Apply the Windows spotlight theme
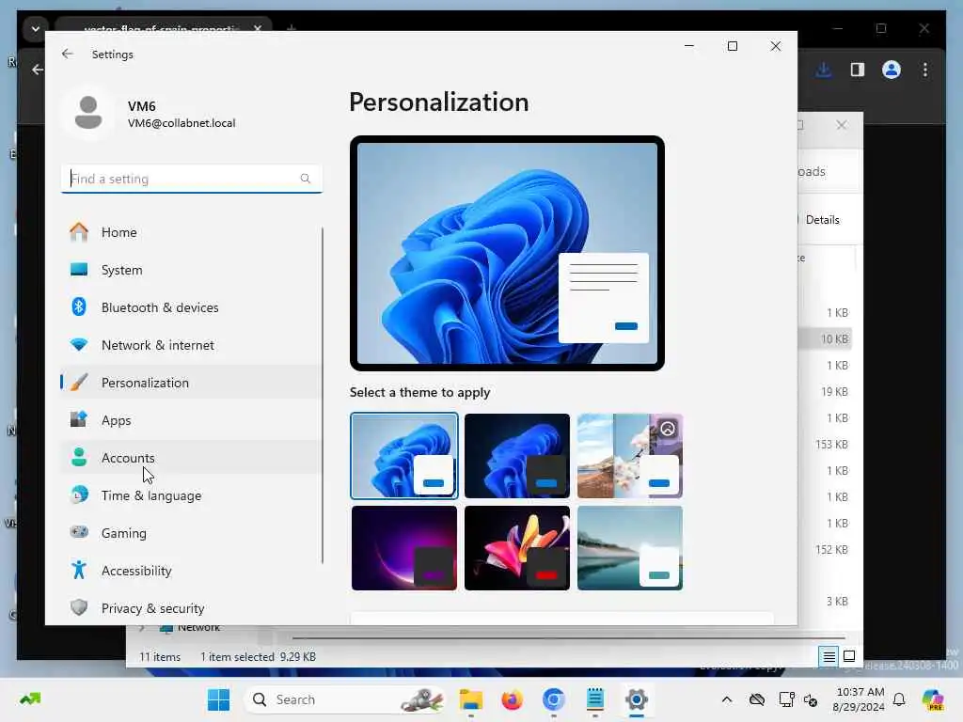 [x=630, y=456]
